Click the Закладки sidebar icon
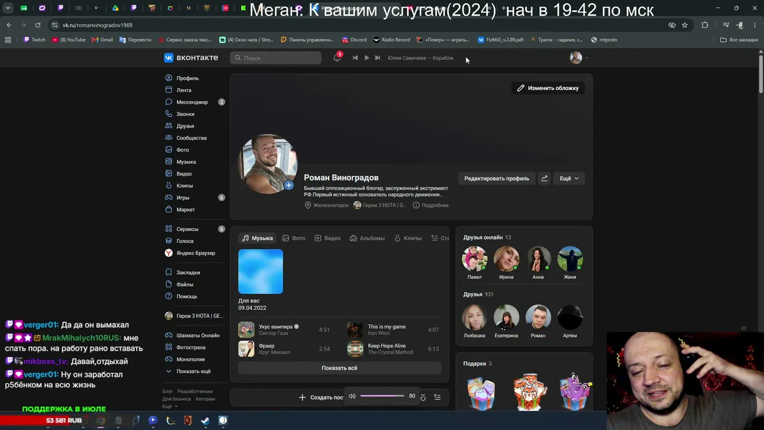 point(169,272)
